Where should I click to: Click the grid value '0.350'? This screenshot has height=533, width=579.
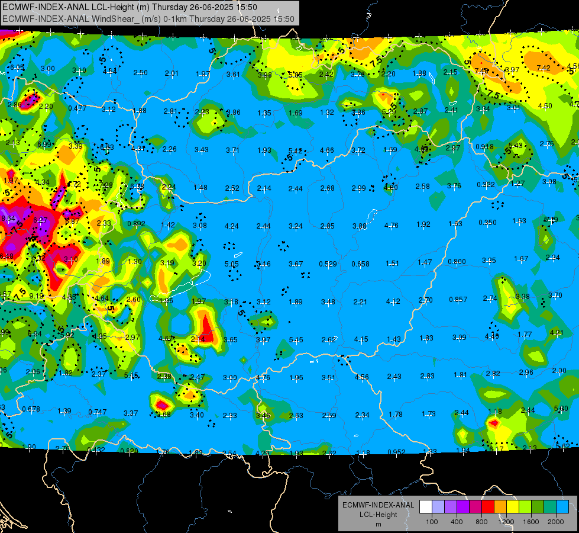487,222
